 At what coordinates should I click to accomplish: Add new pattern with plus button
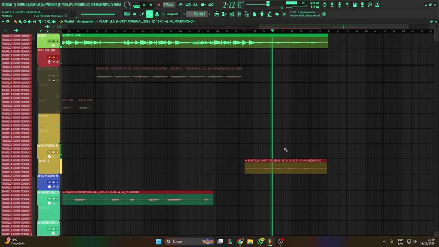[x=210, y=14]
